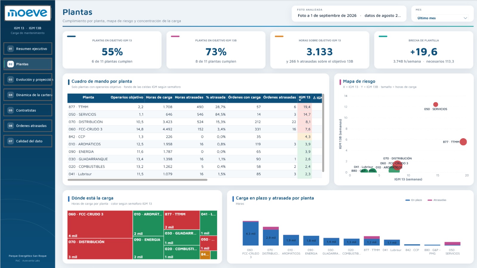Sort by Operarios objetivo header

[x=127, y=98]
